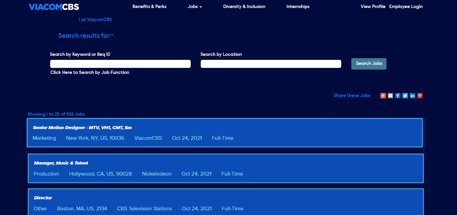The height and width of the screenshot is (215, 457).
Task: Expand the Jobs dropdown menu
Action: point(195,7)
